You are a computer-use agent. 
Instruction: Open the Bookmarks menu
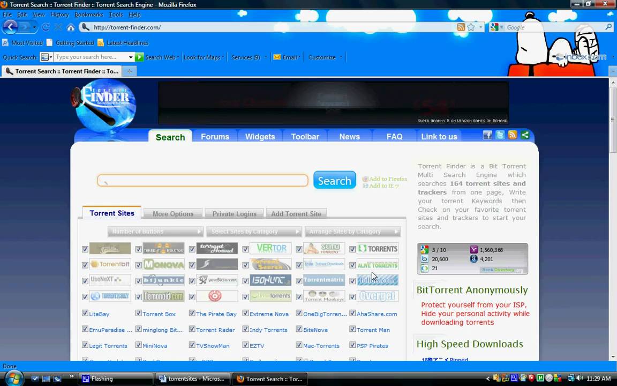[88, 14]
